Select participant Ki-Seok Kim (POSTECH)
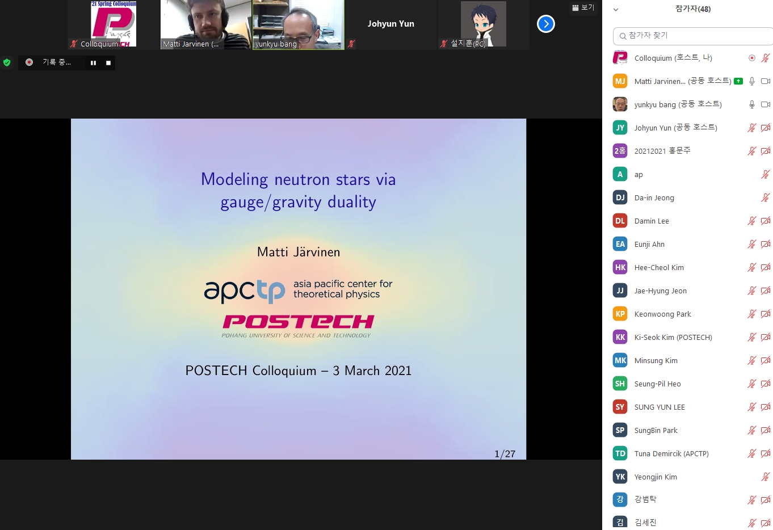The image size is (773, 530). (x=673, y=337)
